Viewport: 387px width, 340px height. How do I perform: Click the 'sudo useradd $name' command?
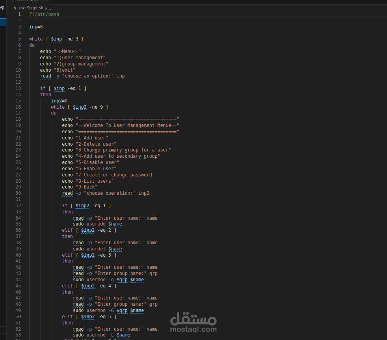coord(98,224)
